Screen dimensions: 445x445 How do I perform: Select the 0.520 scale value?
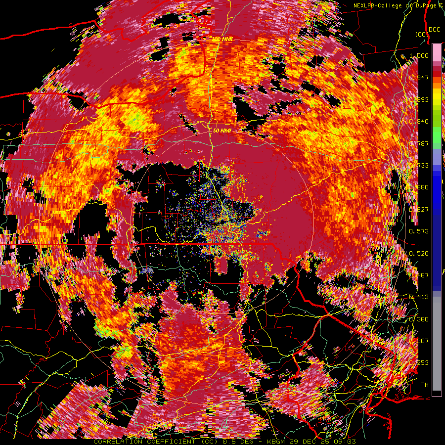tap(419, 254)
